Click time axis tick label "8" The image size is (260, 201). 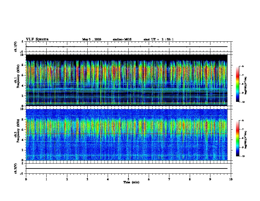[x=190, y=179]
